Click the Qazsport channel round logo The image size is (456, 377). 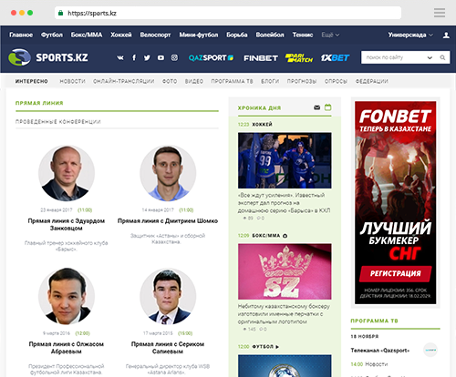pyautogui.click(x=430, y=350)
